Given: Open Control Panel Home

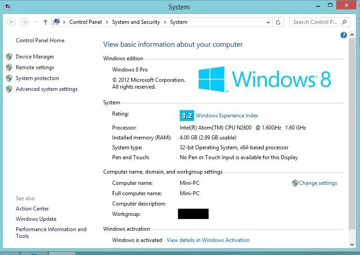Looking at the screenshot, I should [x=40, y=40].
